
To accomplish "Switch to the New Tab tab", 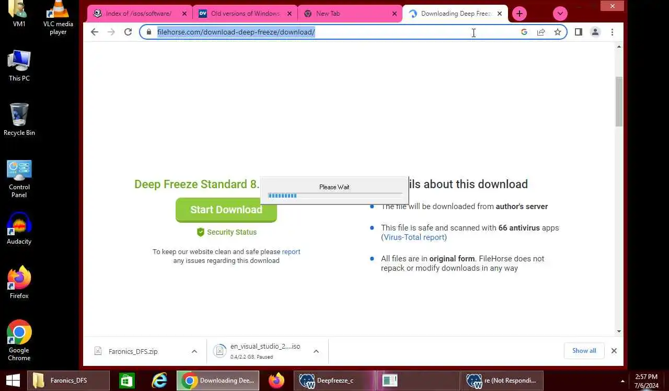I will pyautogui.click(x=350, y=14).
